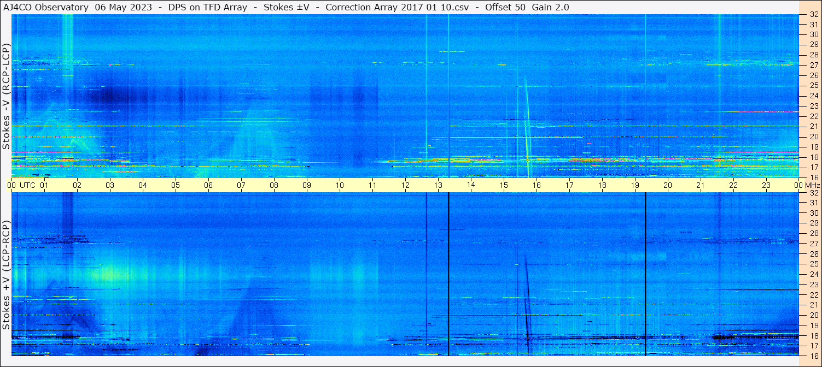Click the 'Gain 2.0' value in header
This screenshot has width=822, height=367.
pyautogui.click(x=550, y=7)
